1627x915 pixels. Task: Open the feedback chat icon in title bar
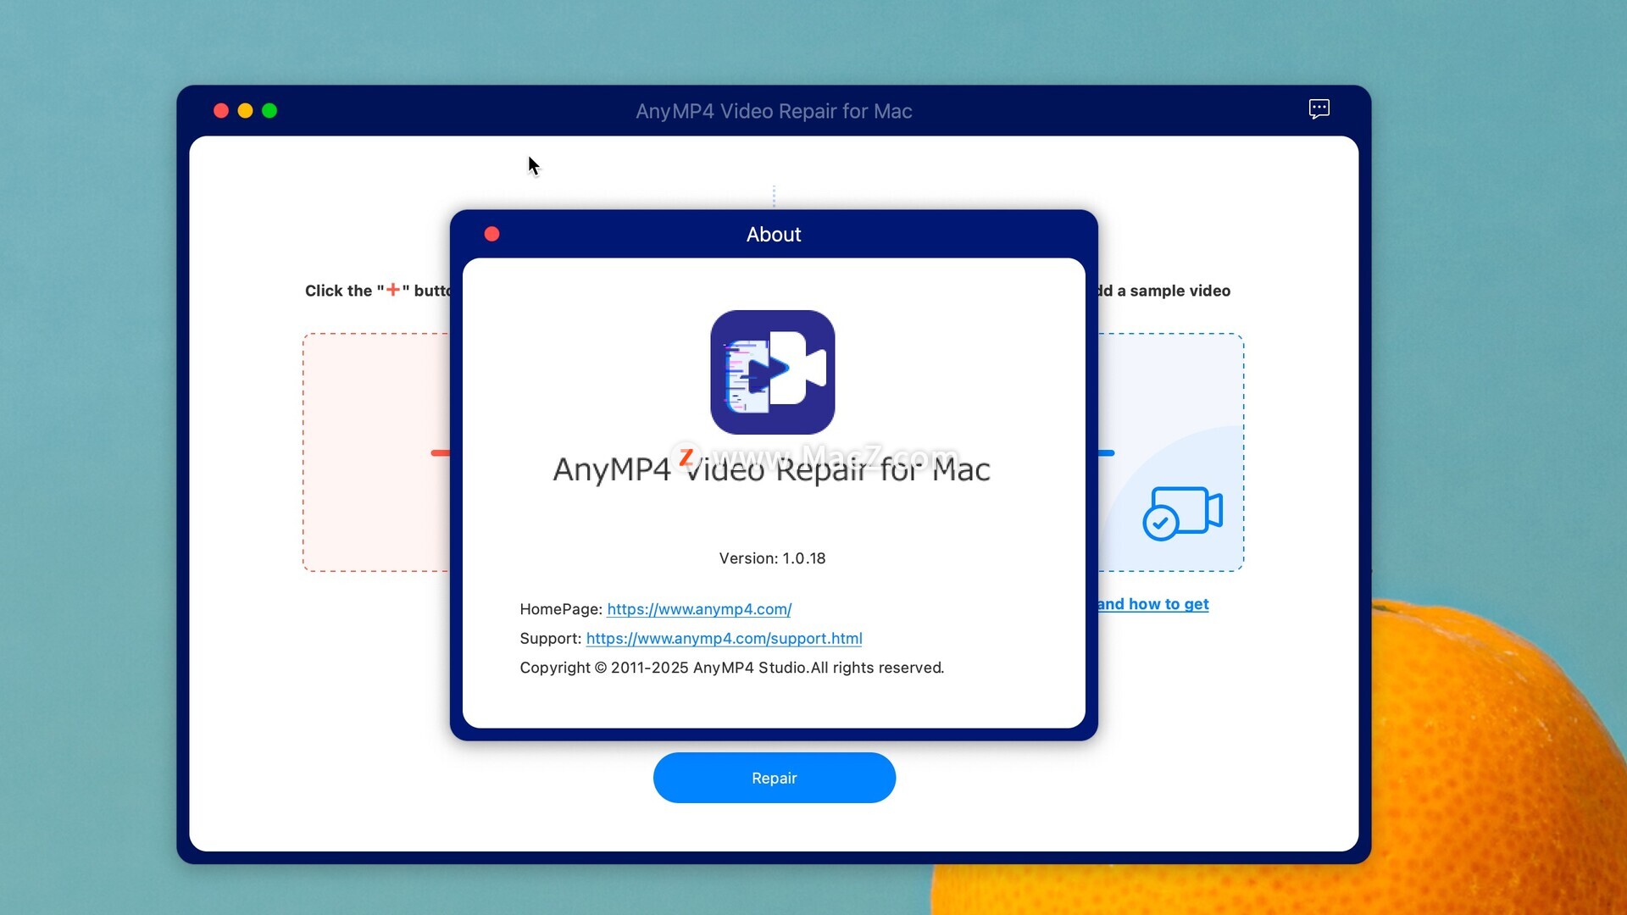click(1319, 109)
